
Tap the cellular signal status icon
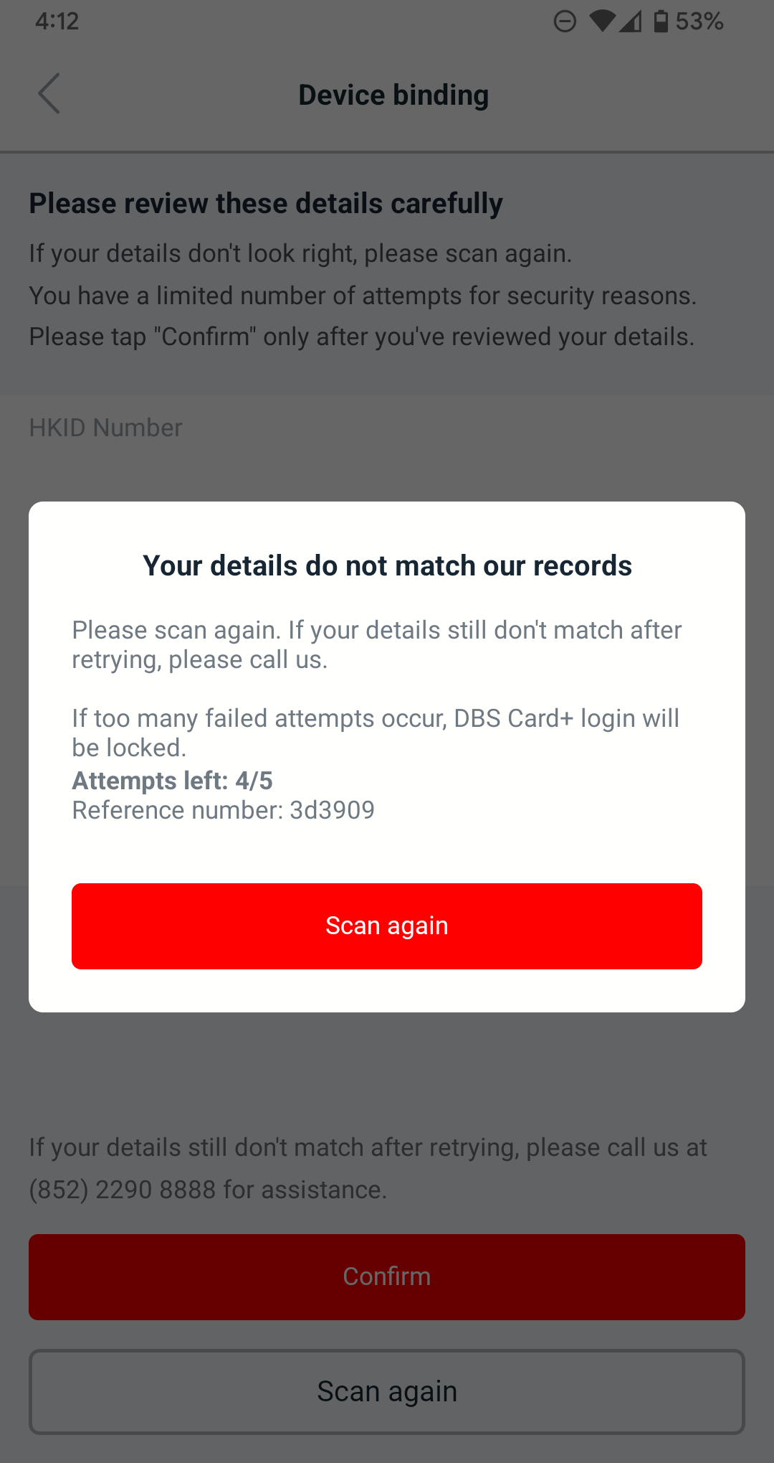point(631,22)
